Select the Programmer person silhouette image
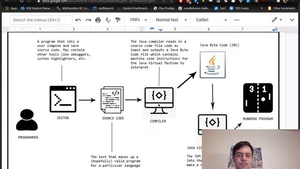The height and width of the screenshot is (169, 300). coord(27,120)
